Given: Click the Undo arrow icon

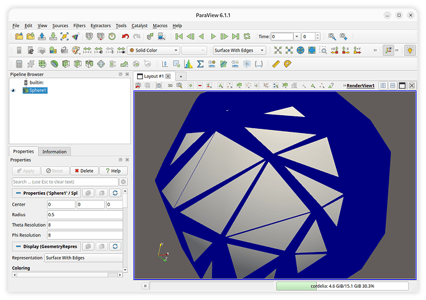Looking at the screenshot, I should coord(125,36).
